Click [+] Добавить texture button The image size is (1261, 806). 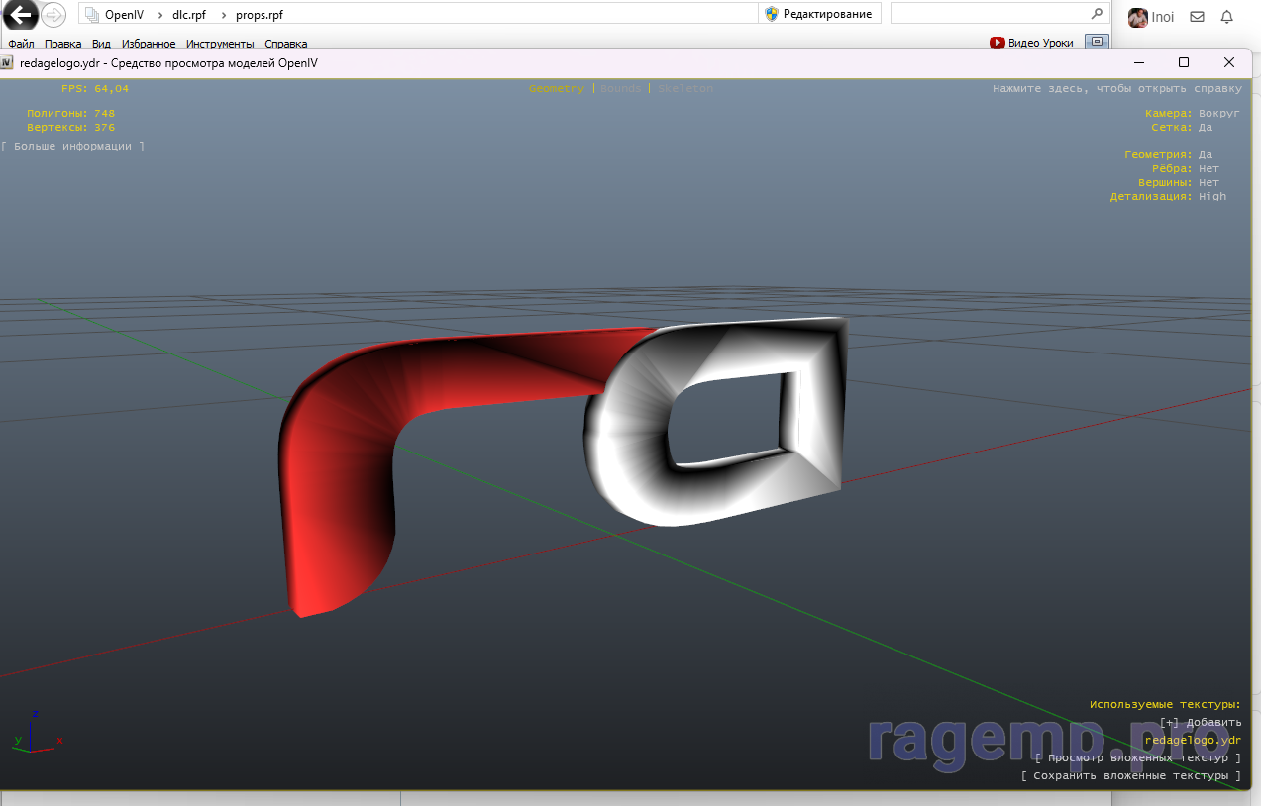pos(1201,722)
